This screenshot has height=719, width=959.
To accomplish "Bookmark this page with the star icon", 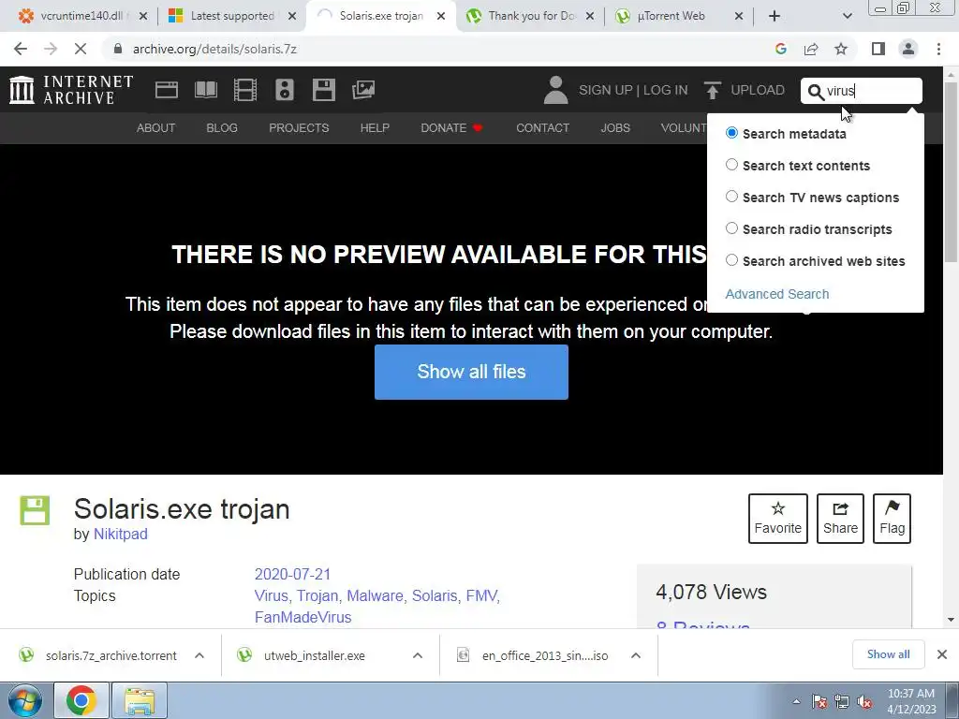I will point(841,49).
